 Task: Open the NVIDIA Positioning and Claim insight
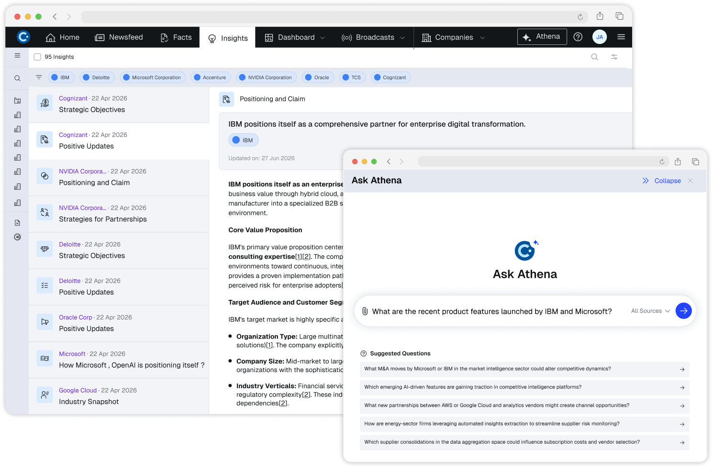(119, 178)
